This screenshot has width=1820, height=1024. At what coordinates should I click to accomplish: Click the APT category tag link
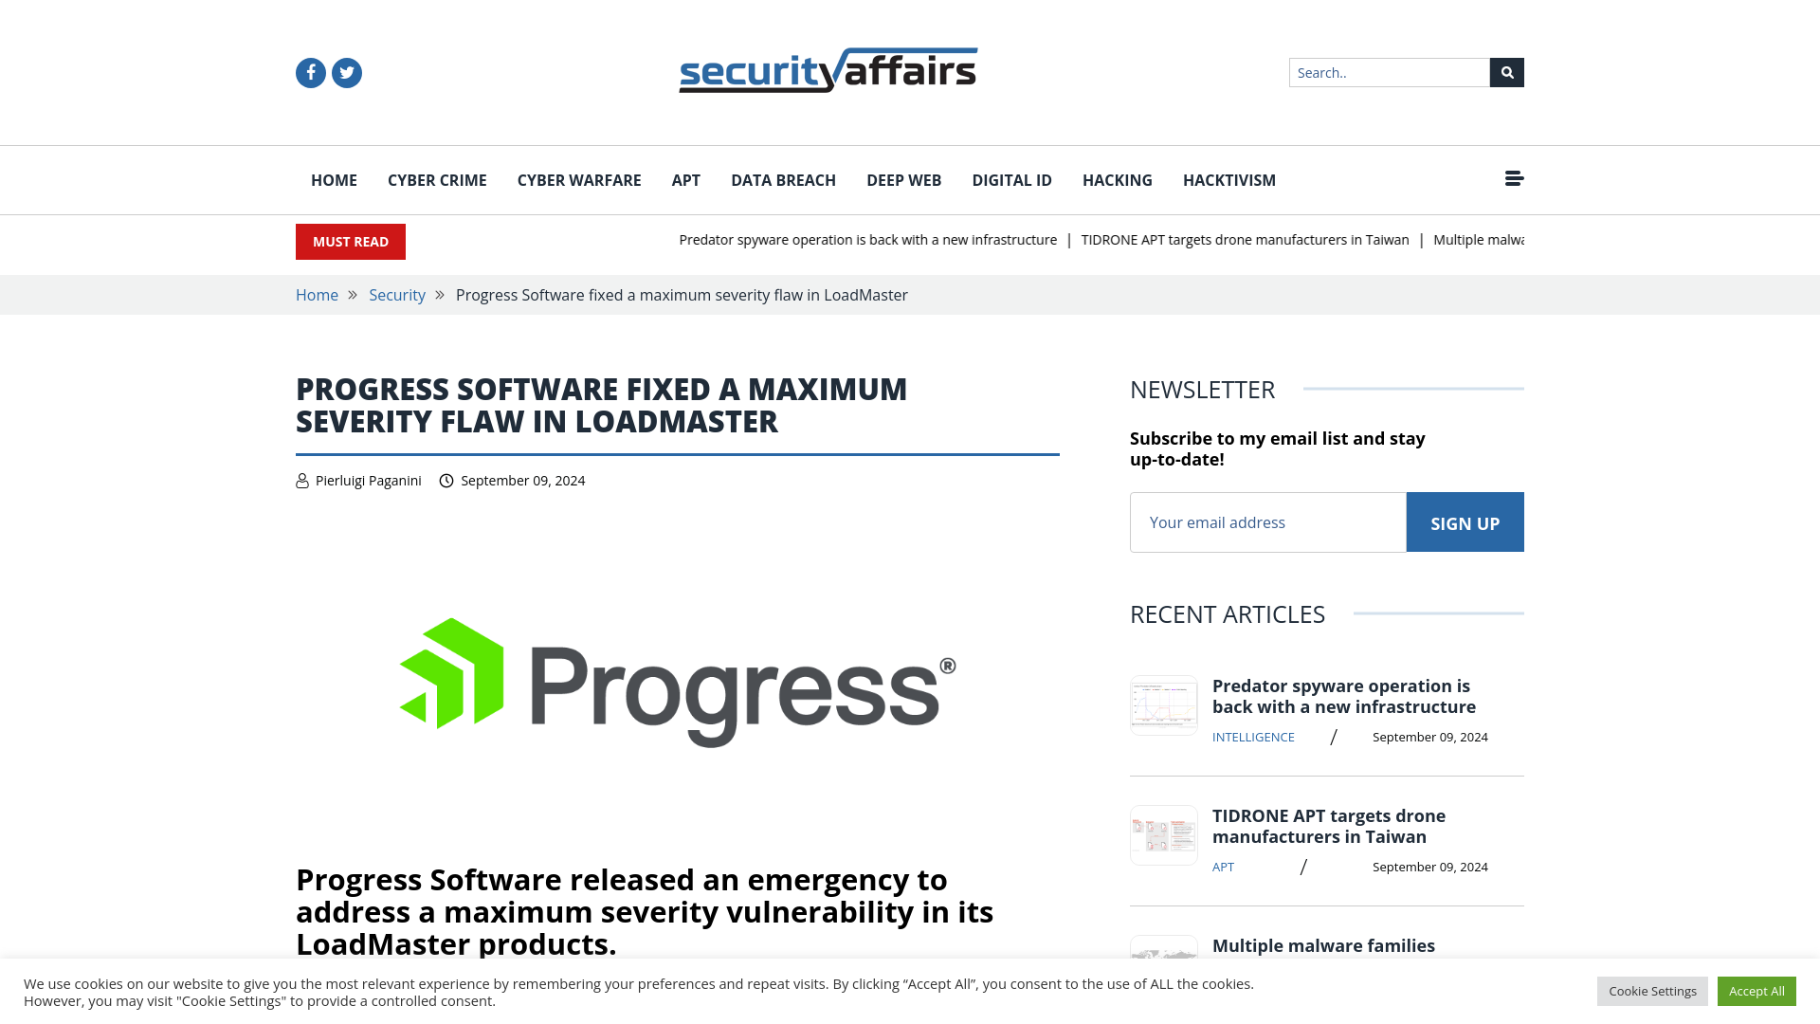point(1223,867)
